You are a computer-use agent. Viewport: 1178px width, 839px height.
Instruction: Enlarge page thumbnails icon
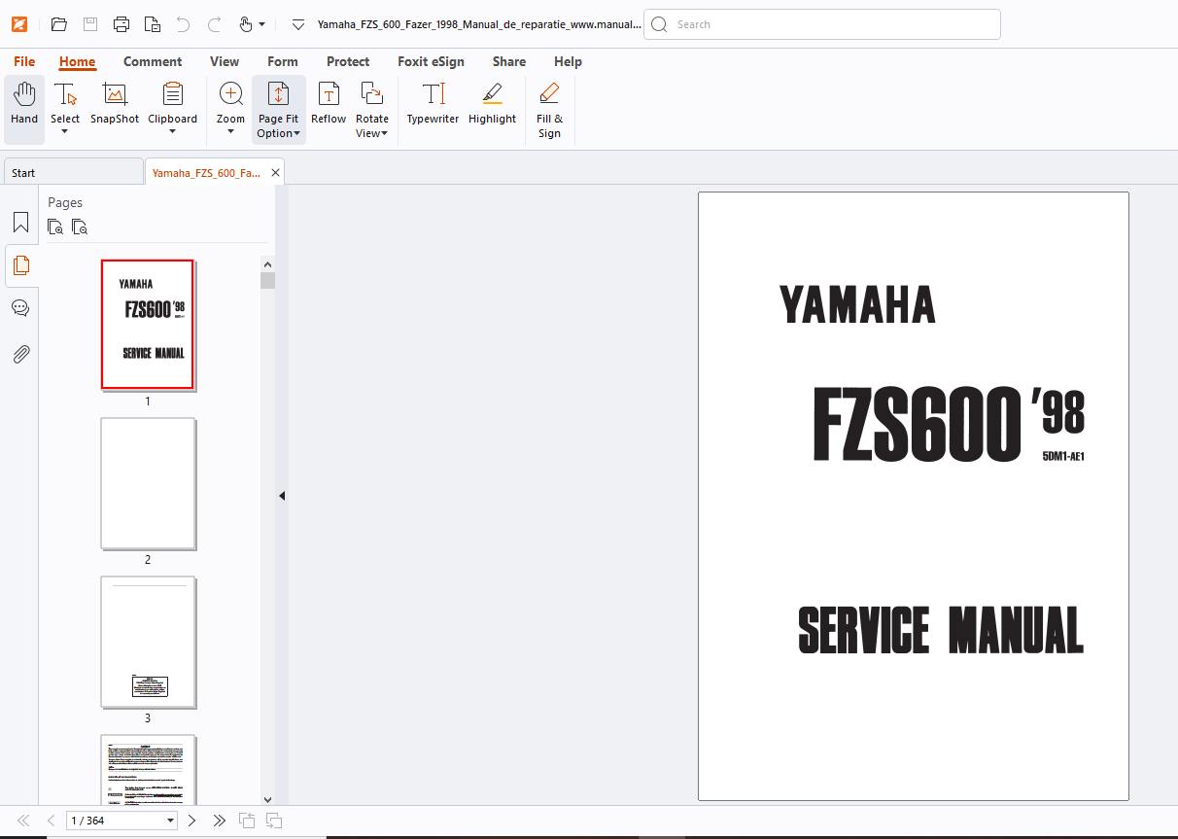pos(56,227)
